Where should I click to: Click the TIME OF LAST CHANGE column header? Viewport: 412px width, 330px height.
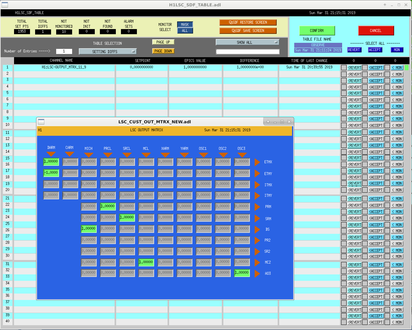309,61
